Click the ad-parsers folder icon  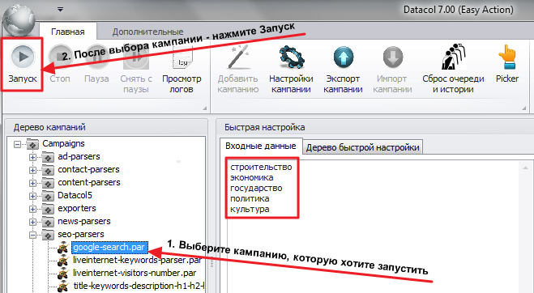point(48,157)
